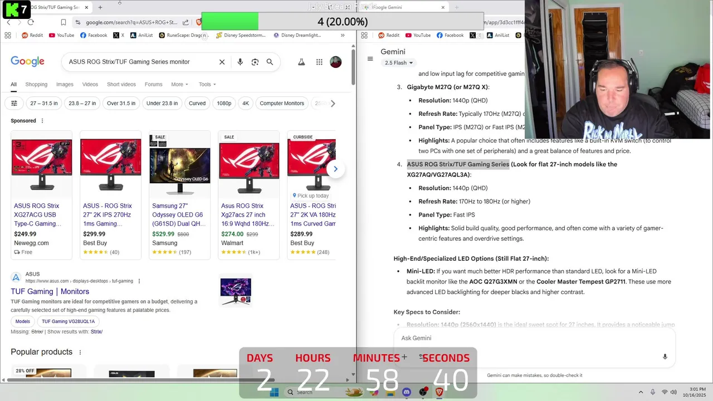
Task: Start Google voice search
Action: [x=240, y=62]
